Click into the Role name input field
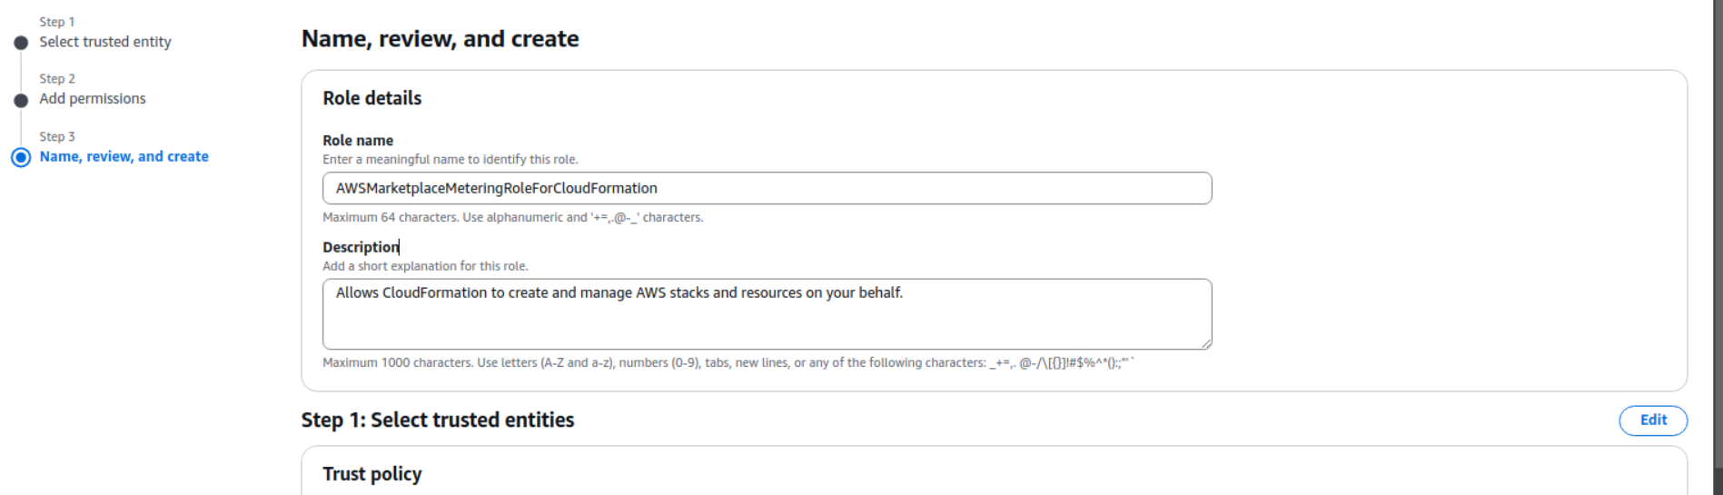 click(x=766, y=188)
